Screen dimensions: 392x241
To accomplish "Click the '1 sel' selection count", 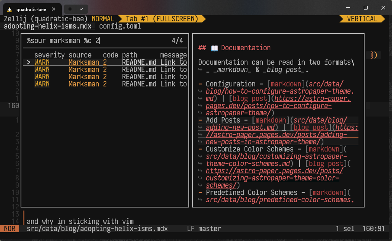I will coord(345,229).
